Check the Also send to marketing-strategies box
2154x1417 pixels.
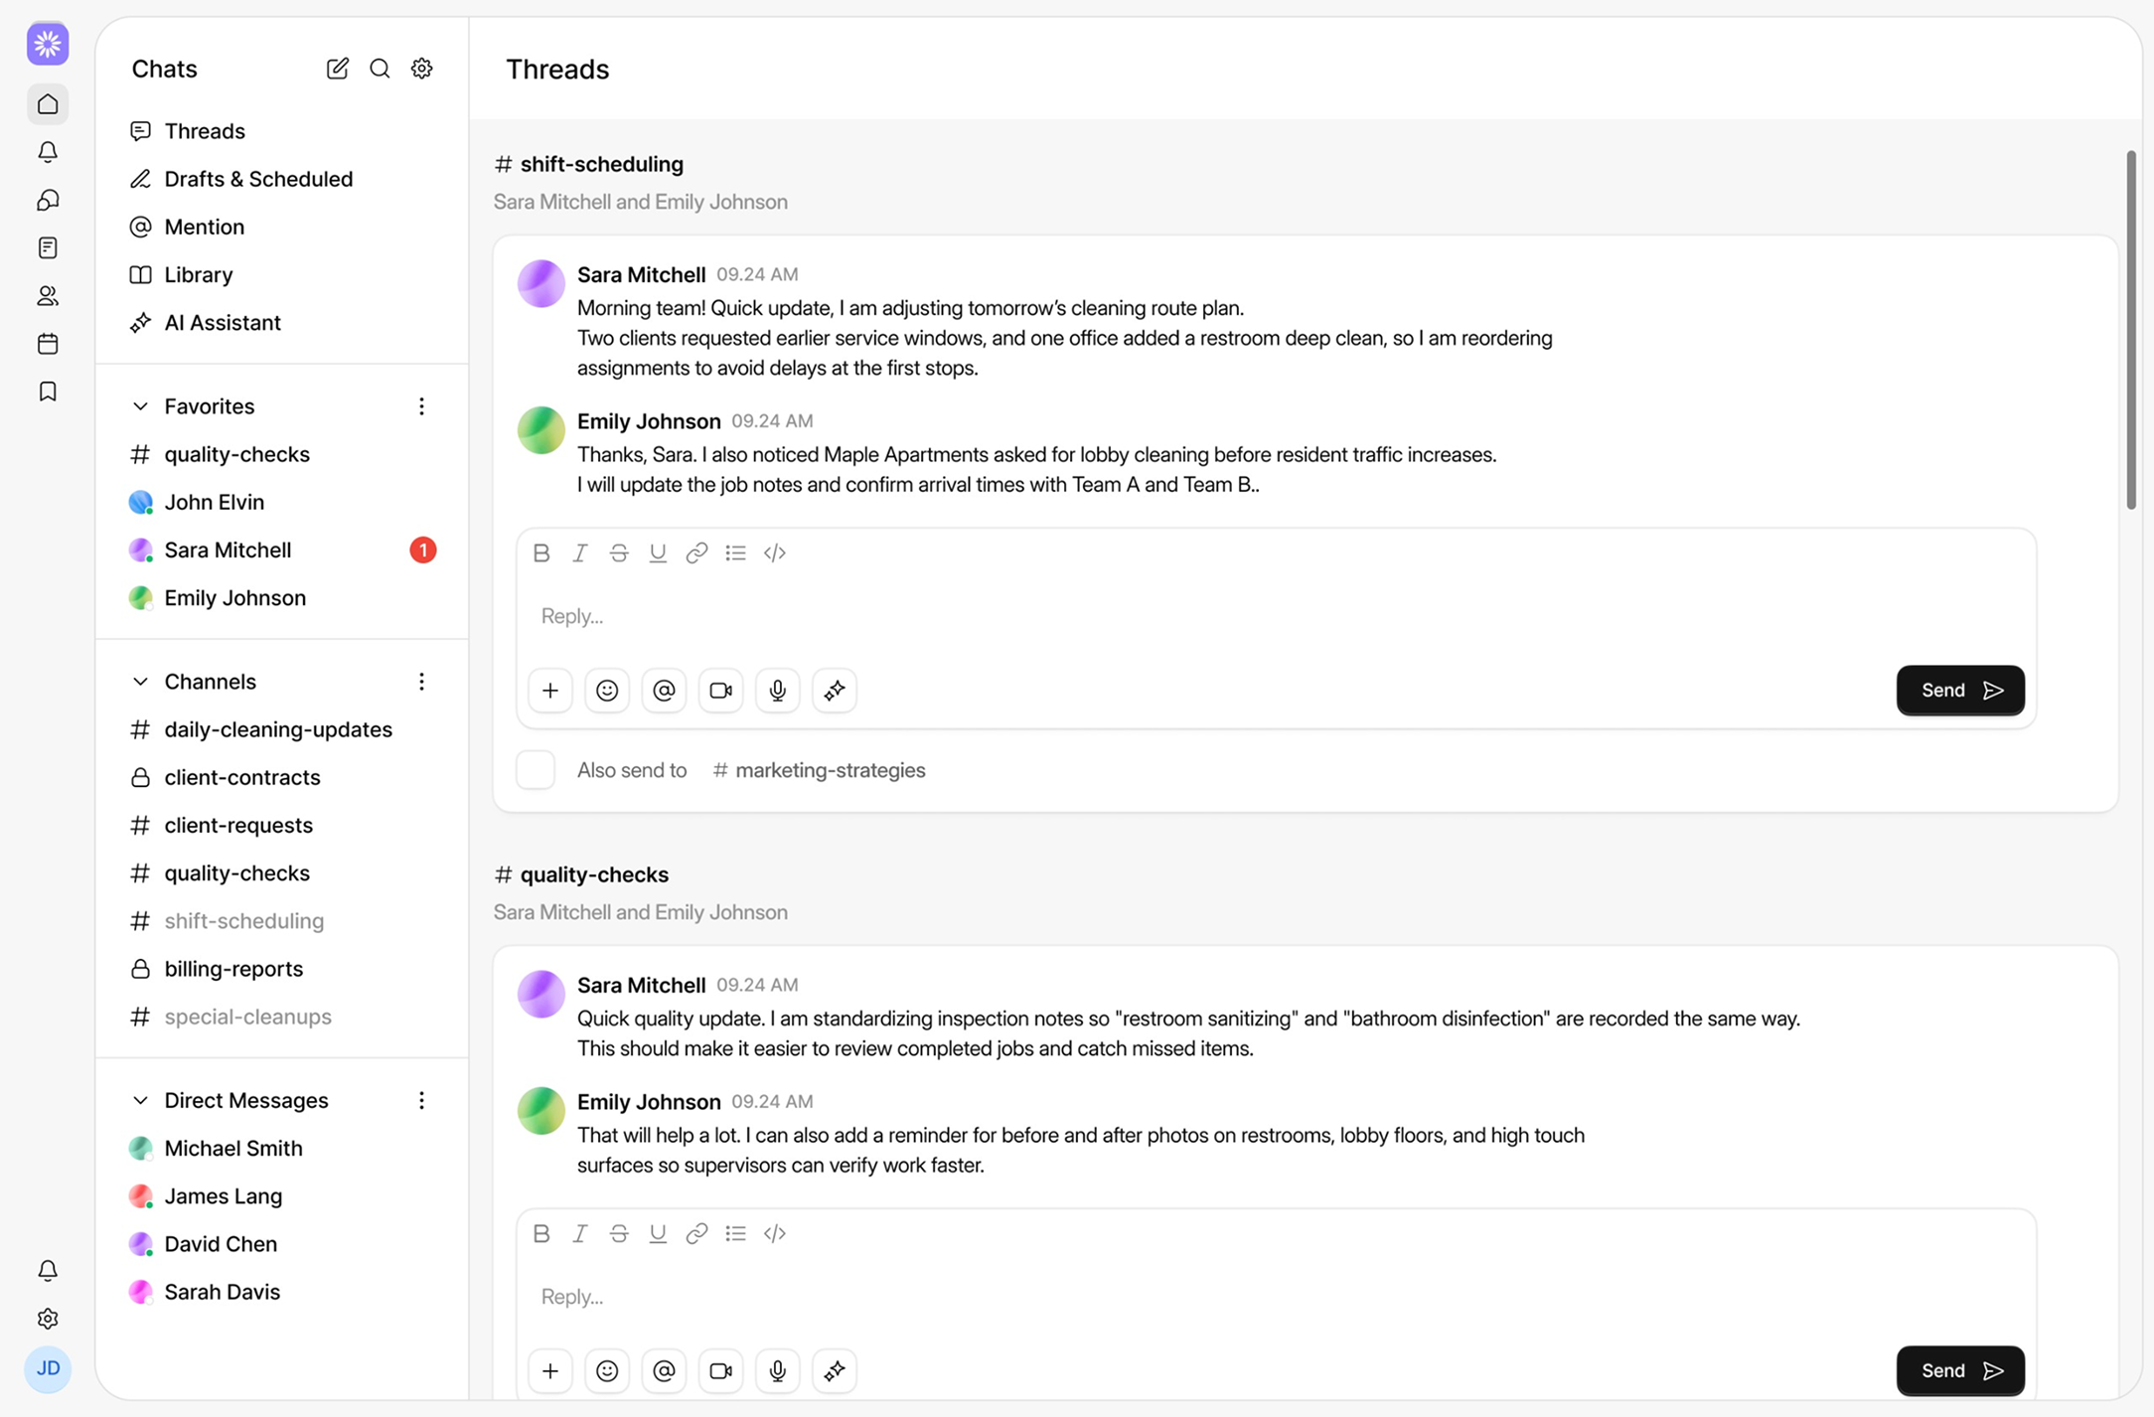click(535, 769)
